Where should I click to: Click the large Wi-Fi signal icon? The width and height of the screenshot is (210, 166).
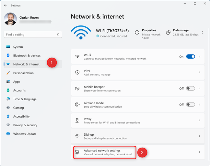click(x=81, y=32)
